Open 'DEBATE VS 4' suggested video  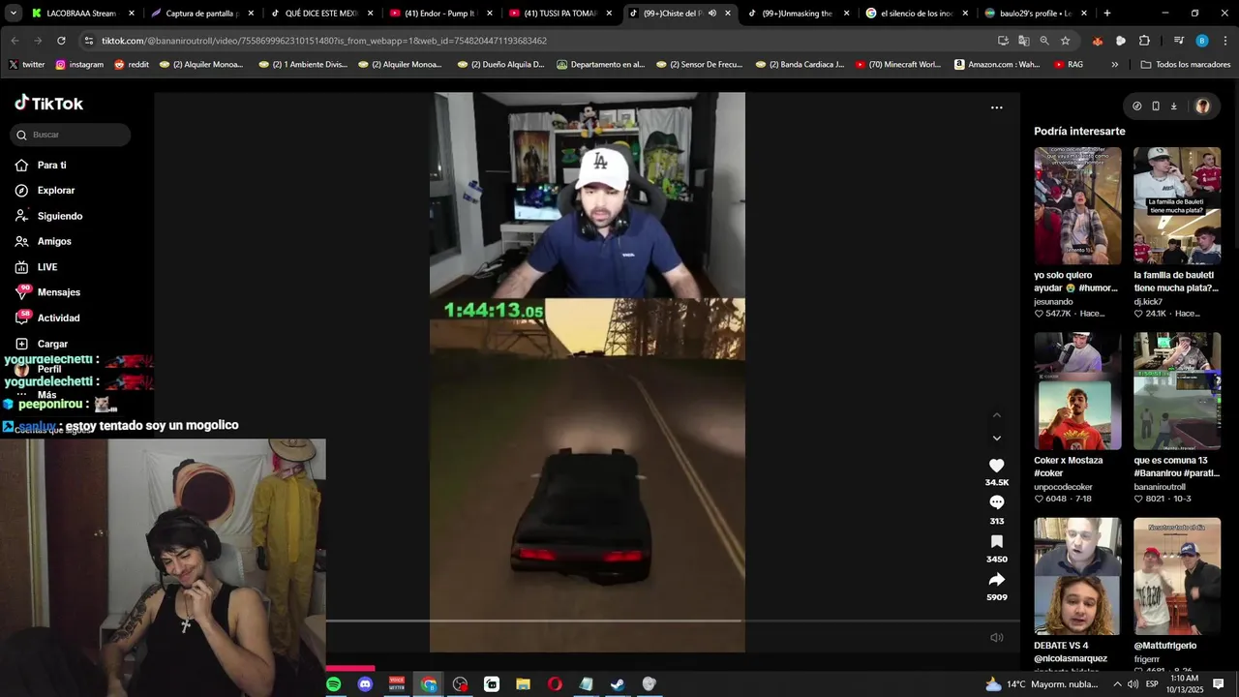(x=1077, y=576)
